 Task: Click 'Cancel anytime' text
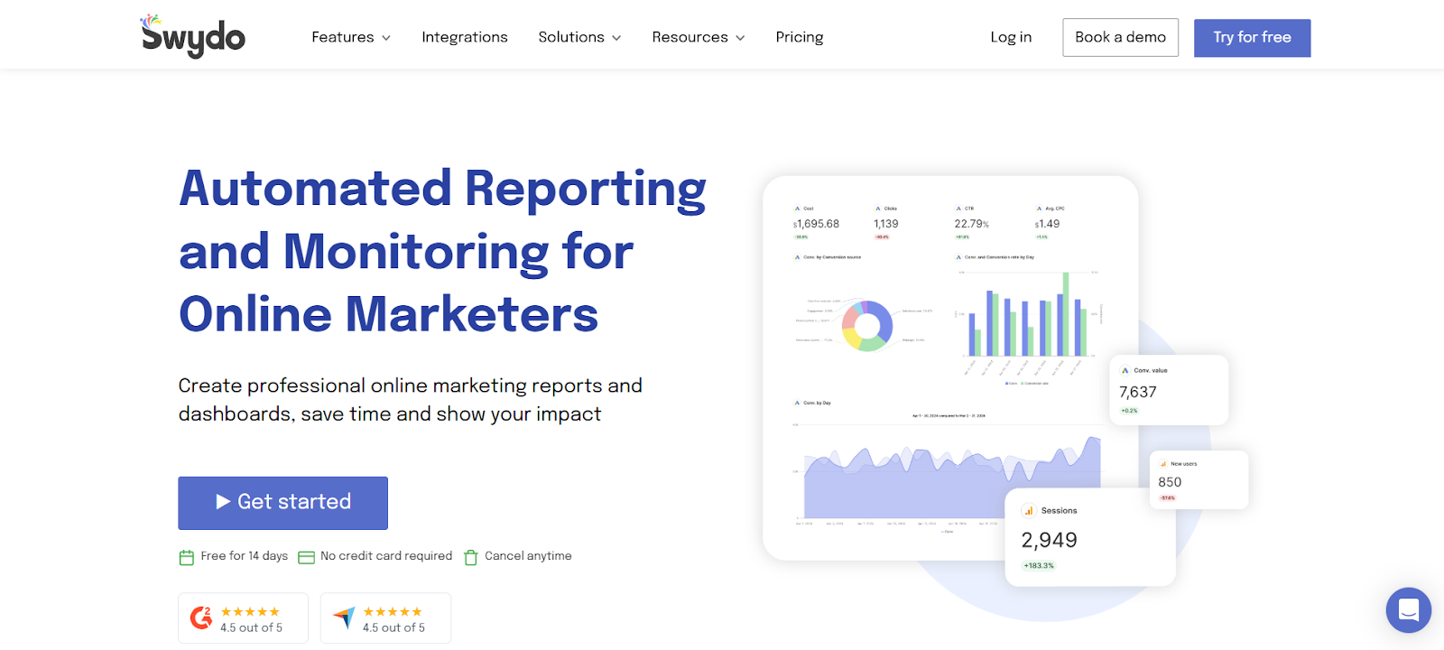[528, 556]
